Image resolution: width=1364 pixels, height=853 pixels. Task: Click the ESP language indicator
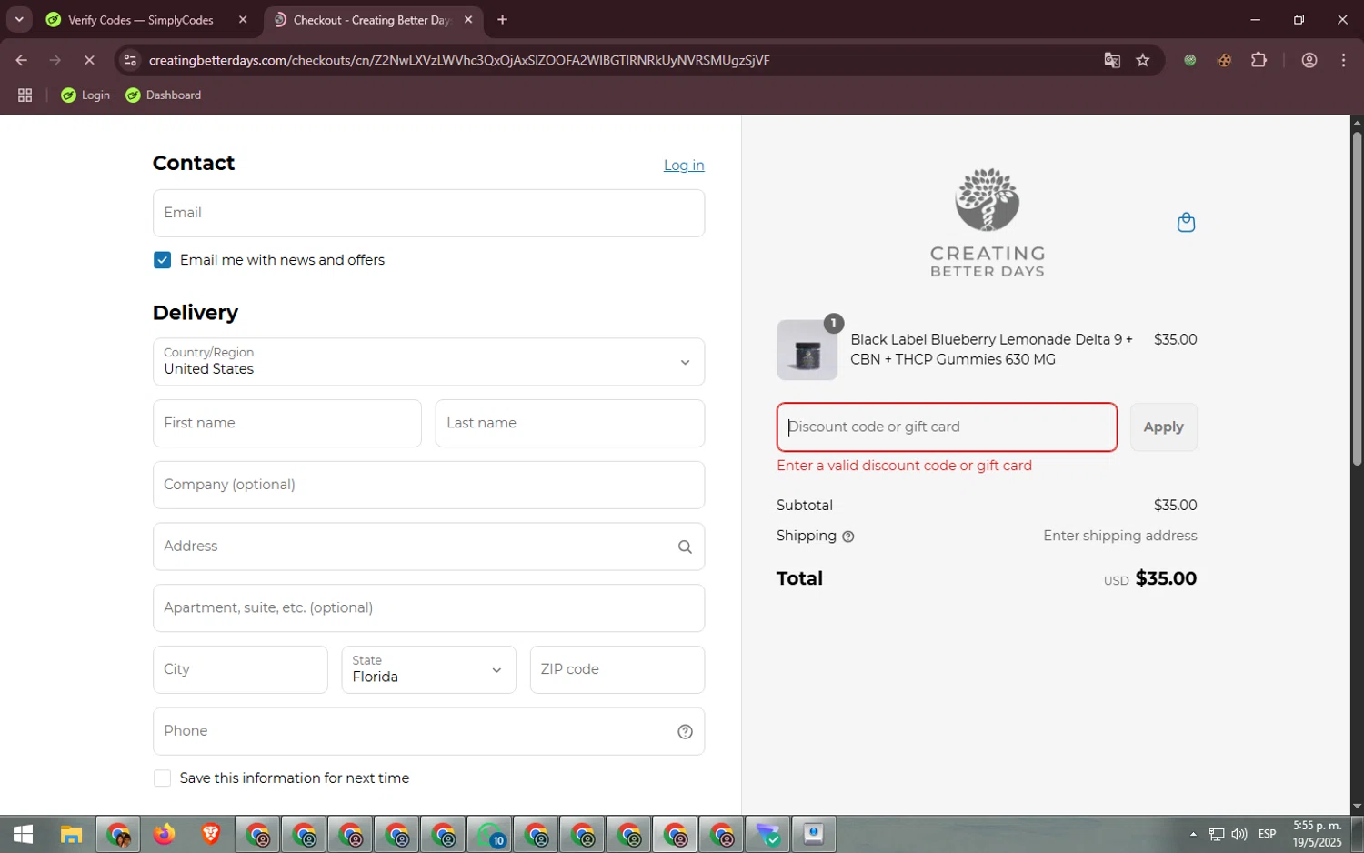point(1267,834)
